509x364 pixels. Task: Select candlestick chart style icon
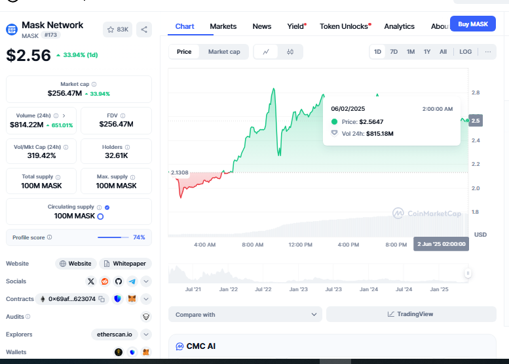click(x=290, y=52)
